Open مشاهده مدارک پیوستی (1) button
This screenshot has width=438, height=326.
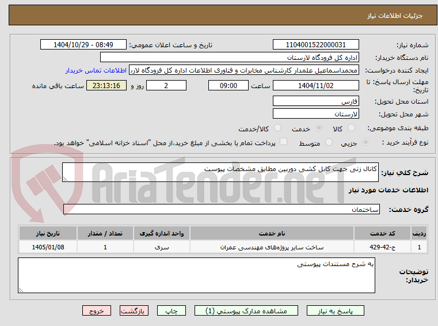pyautogui.click(x=246, y=310)
